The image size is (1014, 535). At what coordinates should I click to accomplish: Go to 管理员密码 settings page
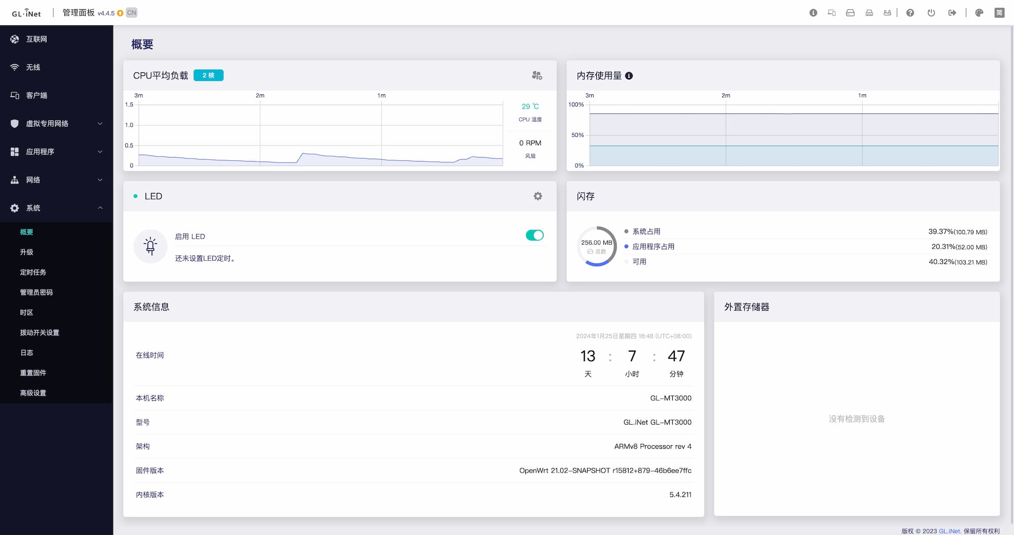click(36, 292)
